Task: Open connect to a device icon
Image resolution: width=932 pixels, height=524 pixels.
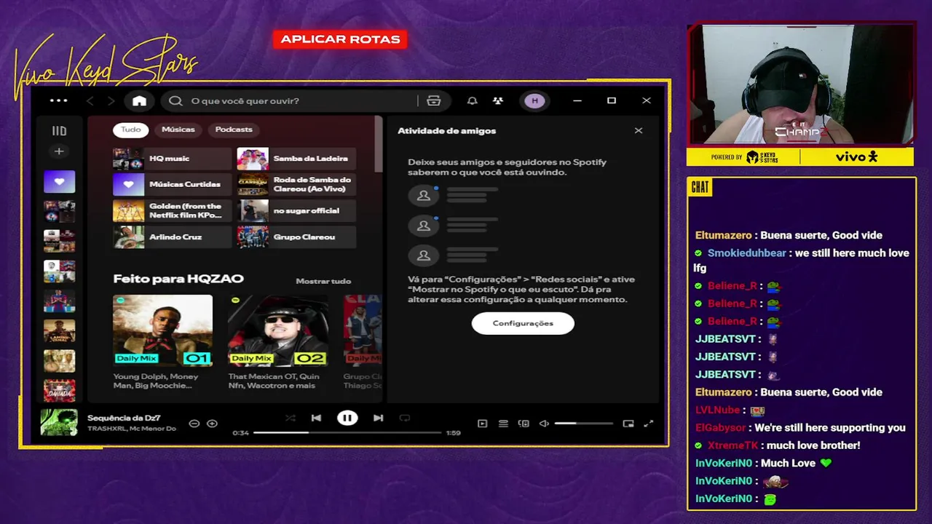Action: click(x=524, y=424)
